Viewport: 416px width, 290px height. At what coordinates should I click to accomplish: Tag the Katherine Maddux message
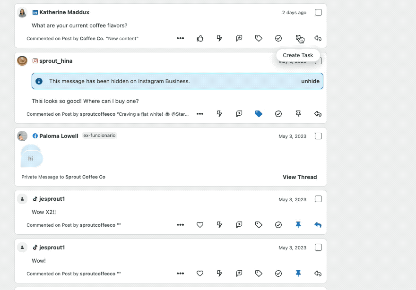tap(259, 38)
